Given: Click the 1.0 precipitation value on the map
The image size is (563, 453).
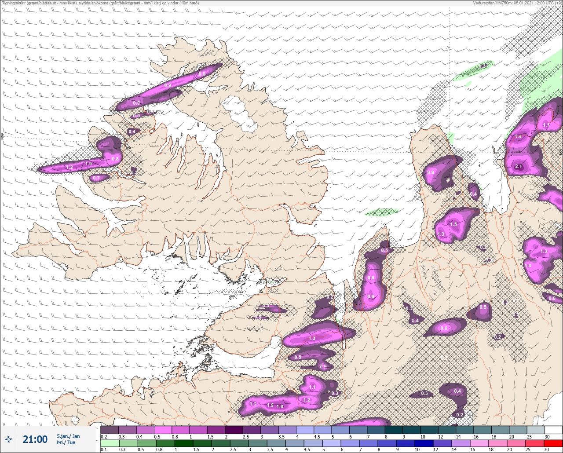Looking at the screenshot, I should pos(528,266).
